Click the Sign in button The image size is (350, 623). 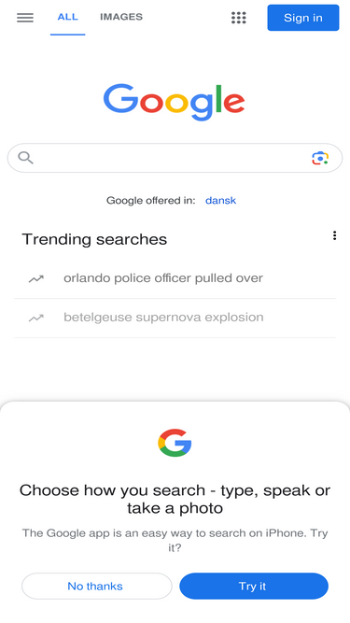coord(303,18)
